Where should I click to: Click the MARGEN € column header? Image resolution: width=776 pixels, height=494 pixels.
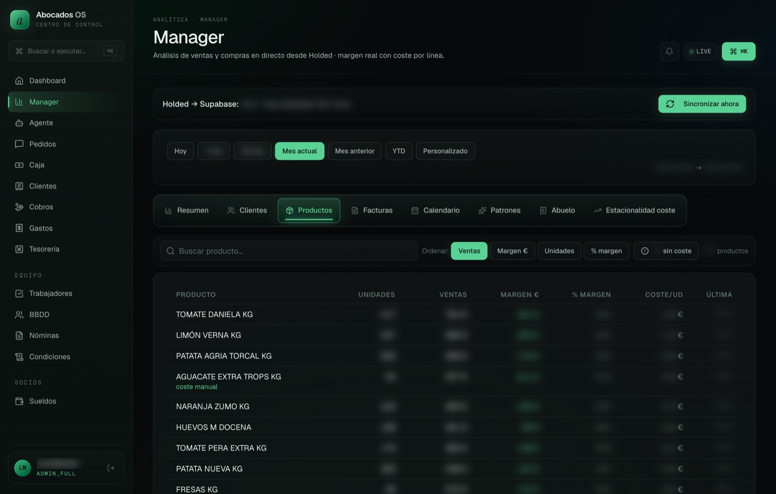pyautogui.click(x=519, y=295)
